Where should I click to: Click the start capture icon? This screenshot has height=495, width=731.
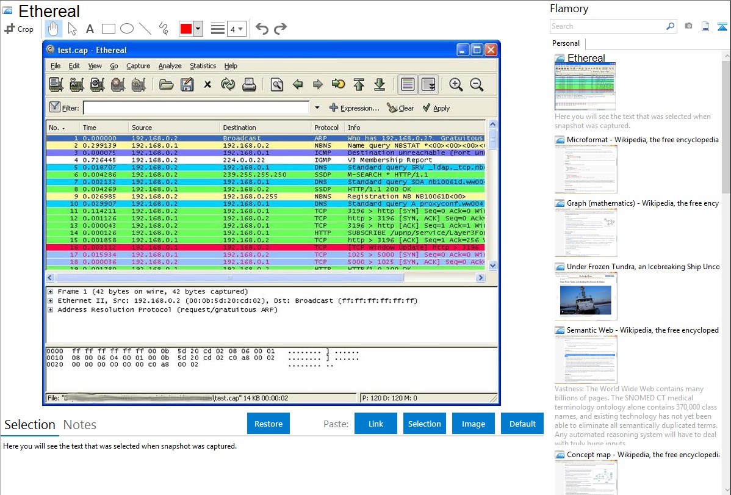[98, 84]
